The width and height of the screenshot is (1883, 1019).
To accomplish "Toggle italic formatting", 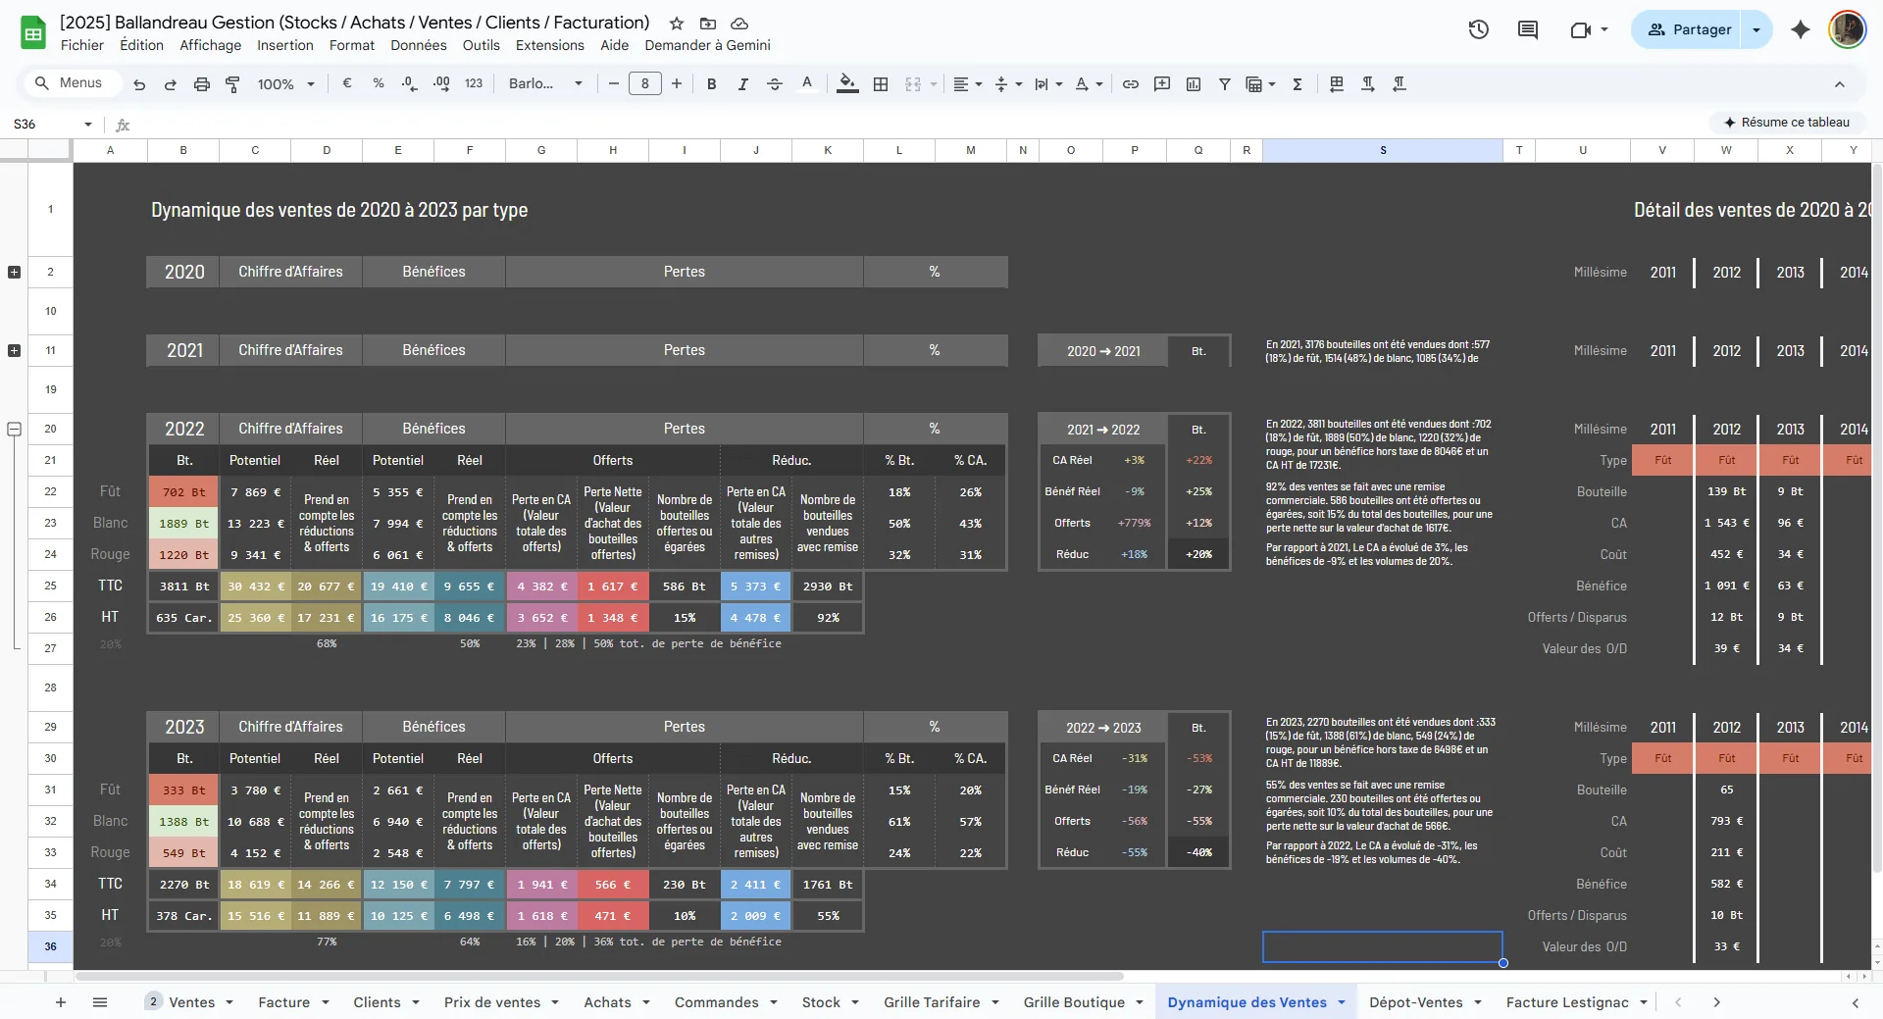I will click(742, 84).
